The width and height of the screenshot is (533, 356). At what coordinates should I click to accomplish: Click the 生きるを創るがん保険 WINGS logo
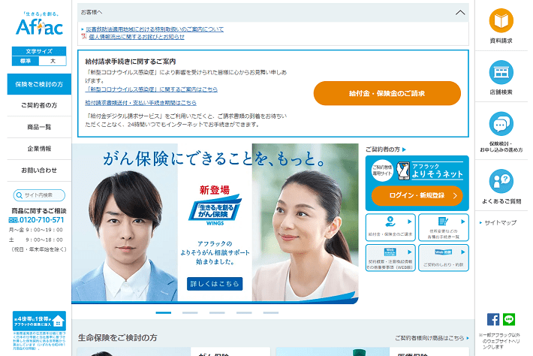point(215,210)
